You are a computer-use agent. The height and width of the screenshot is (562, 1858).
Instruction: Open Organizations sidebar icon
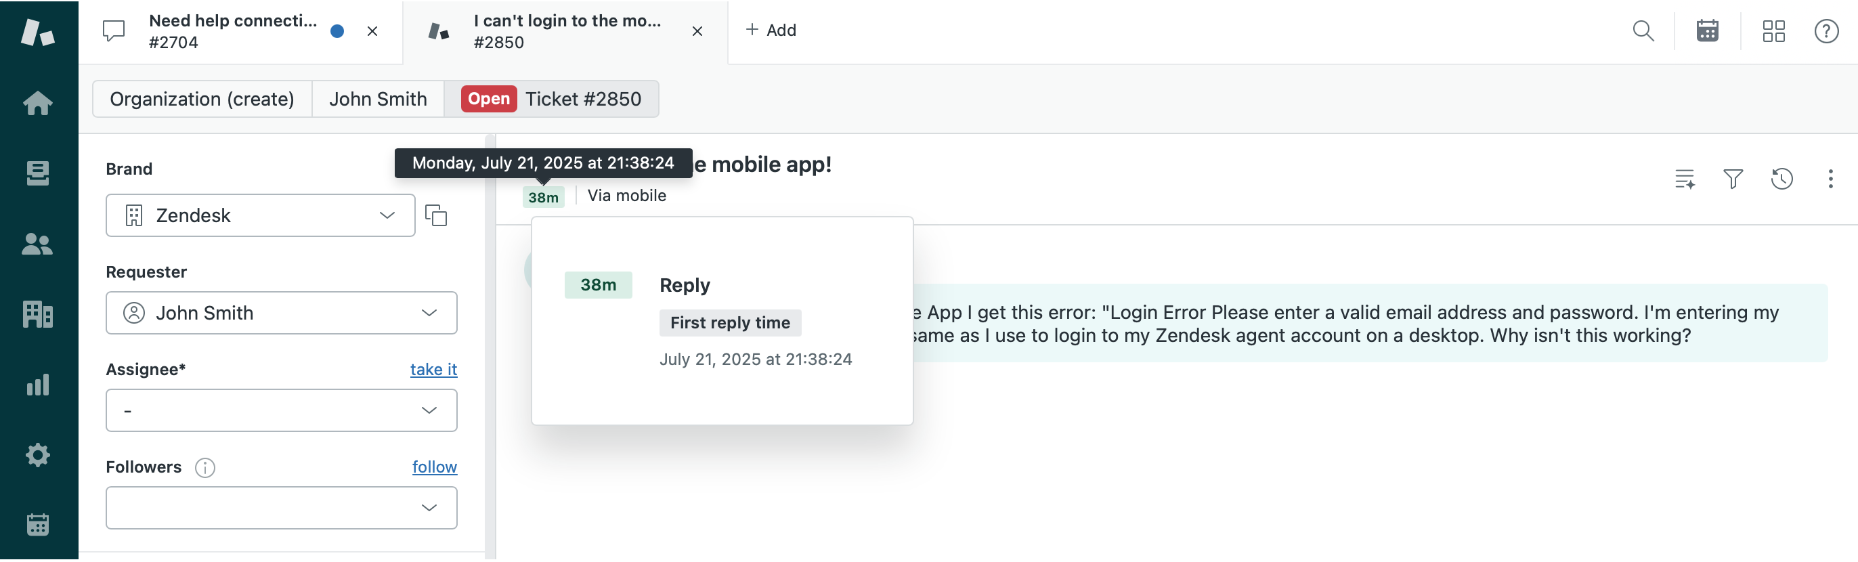pyautogui.click(x=37, y=314)
